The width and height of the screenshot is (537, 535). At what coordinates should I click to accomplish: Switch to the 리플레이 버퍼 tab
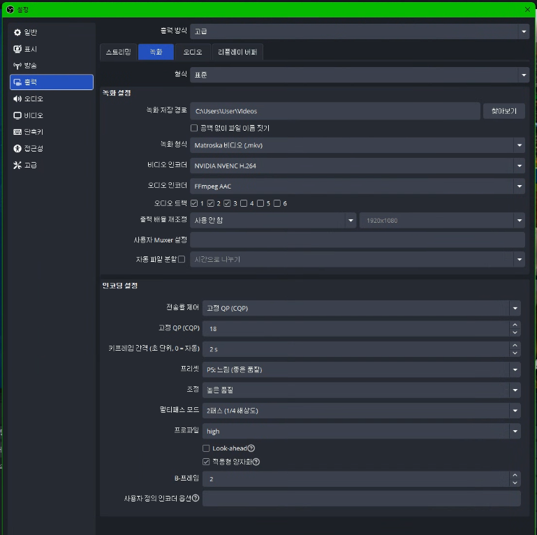click(x=237, y=52)
